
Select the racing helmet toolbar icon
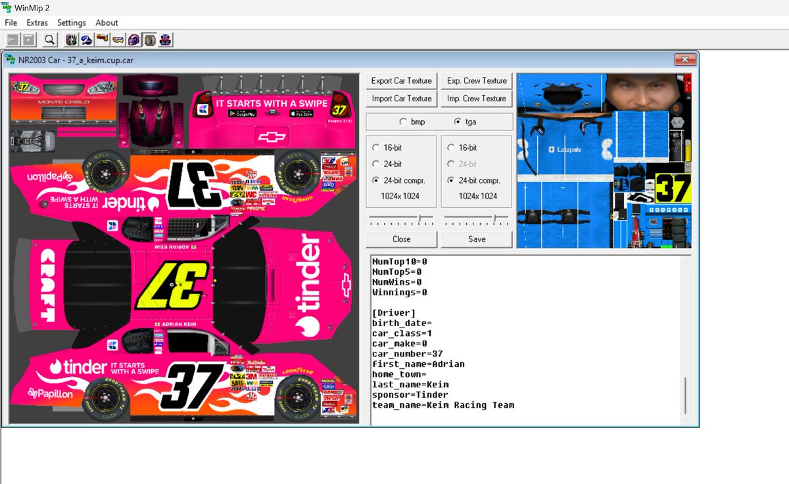[x=133, y=40]
